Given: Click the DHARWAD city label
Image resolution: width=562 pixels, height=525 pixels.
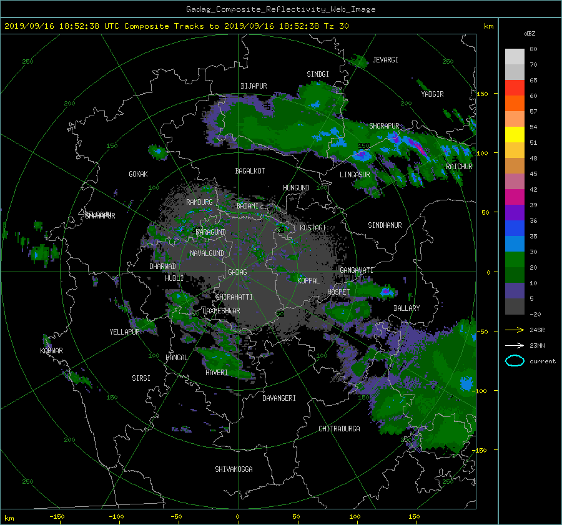Looking at the screenshot, I should [x=162, y=267].
